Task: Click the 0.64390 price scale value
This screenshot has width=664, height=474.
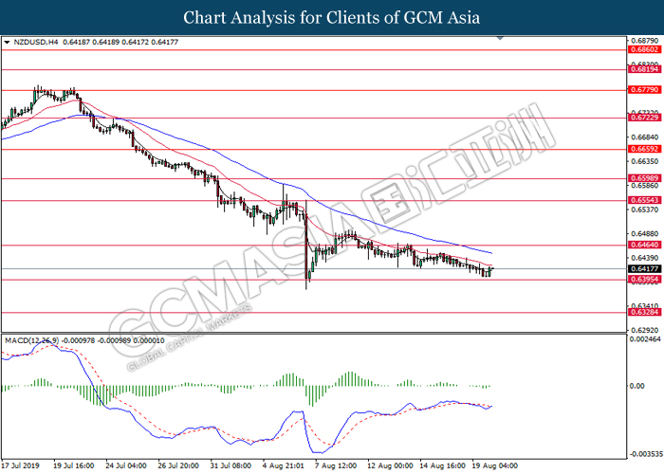Action: tap(645, 258)
